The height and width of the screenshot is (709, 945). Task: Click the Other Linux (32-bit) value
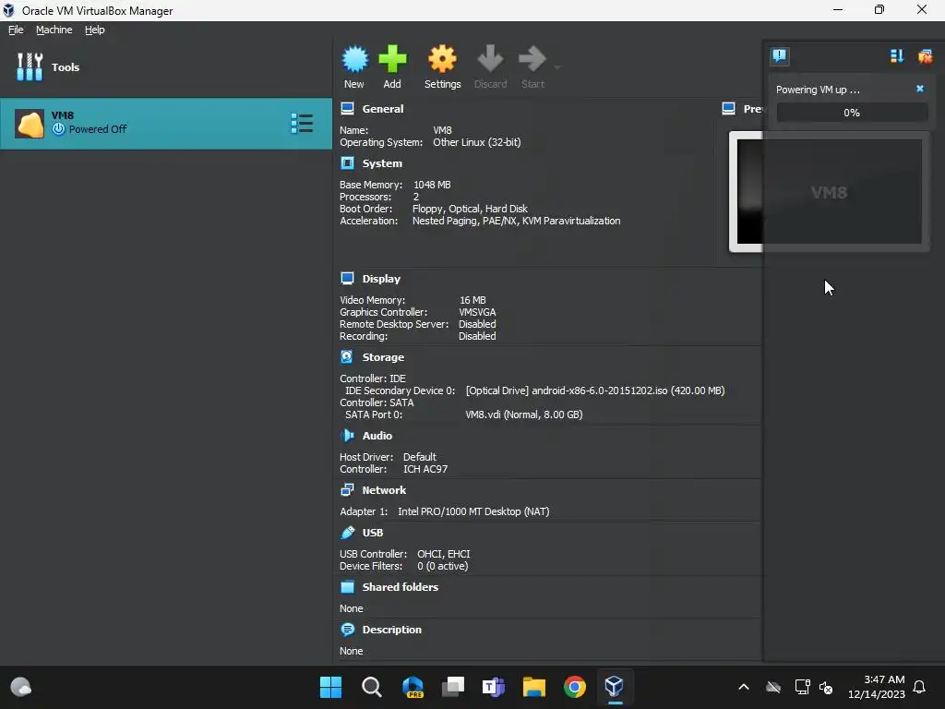[477, 142]
